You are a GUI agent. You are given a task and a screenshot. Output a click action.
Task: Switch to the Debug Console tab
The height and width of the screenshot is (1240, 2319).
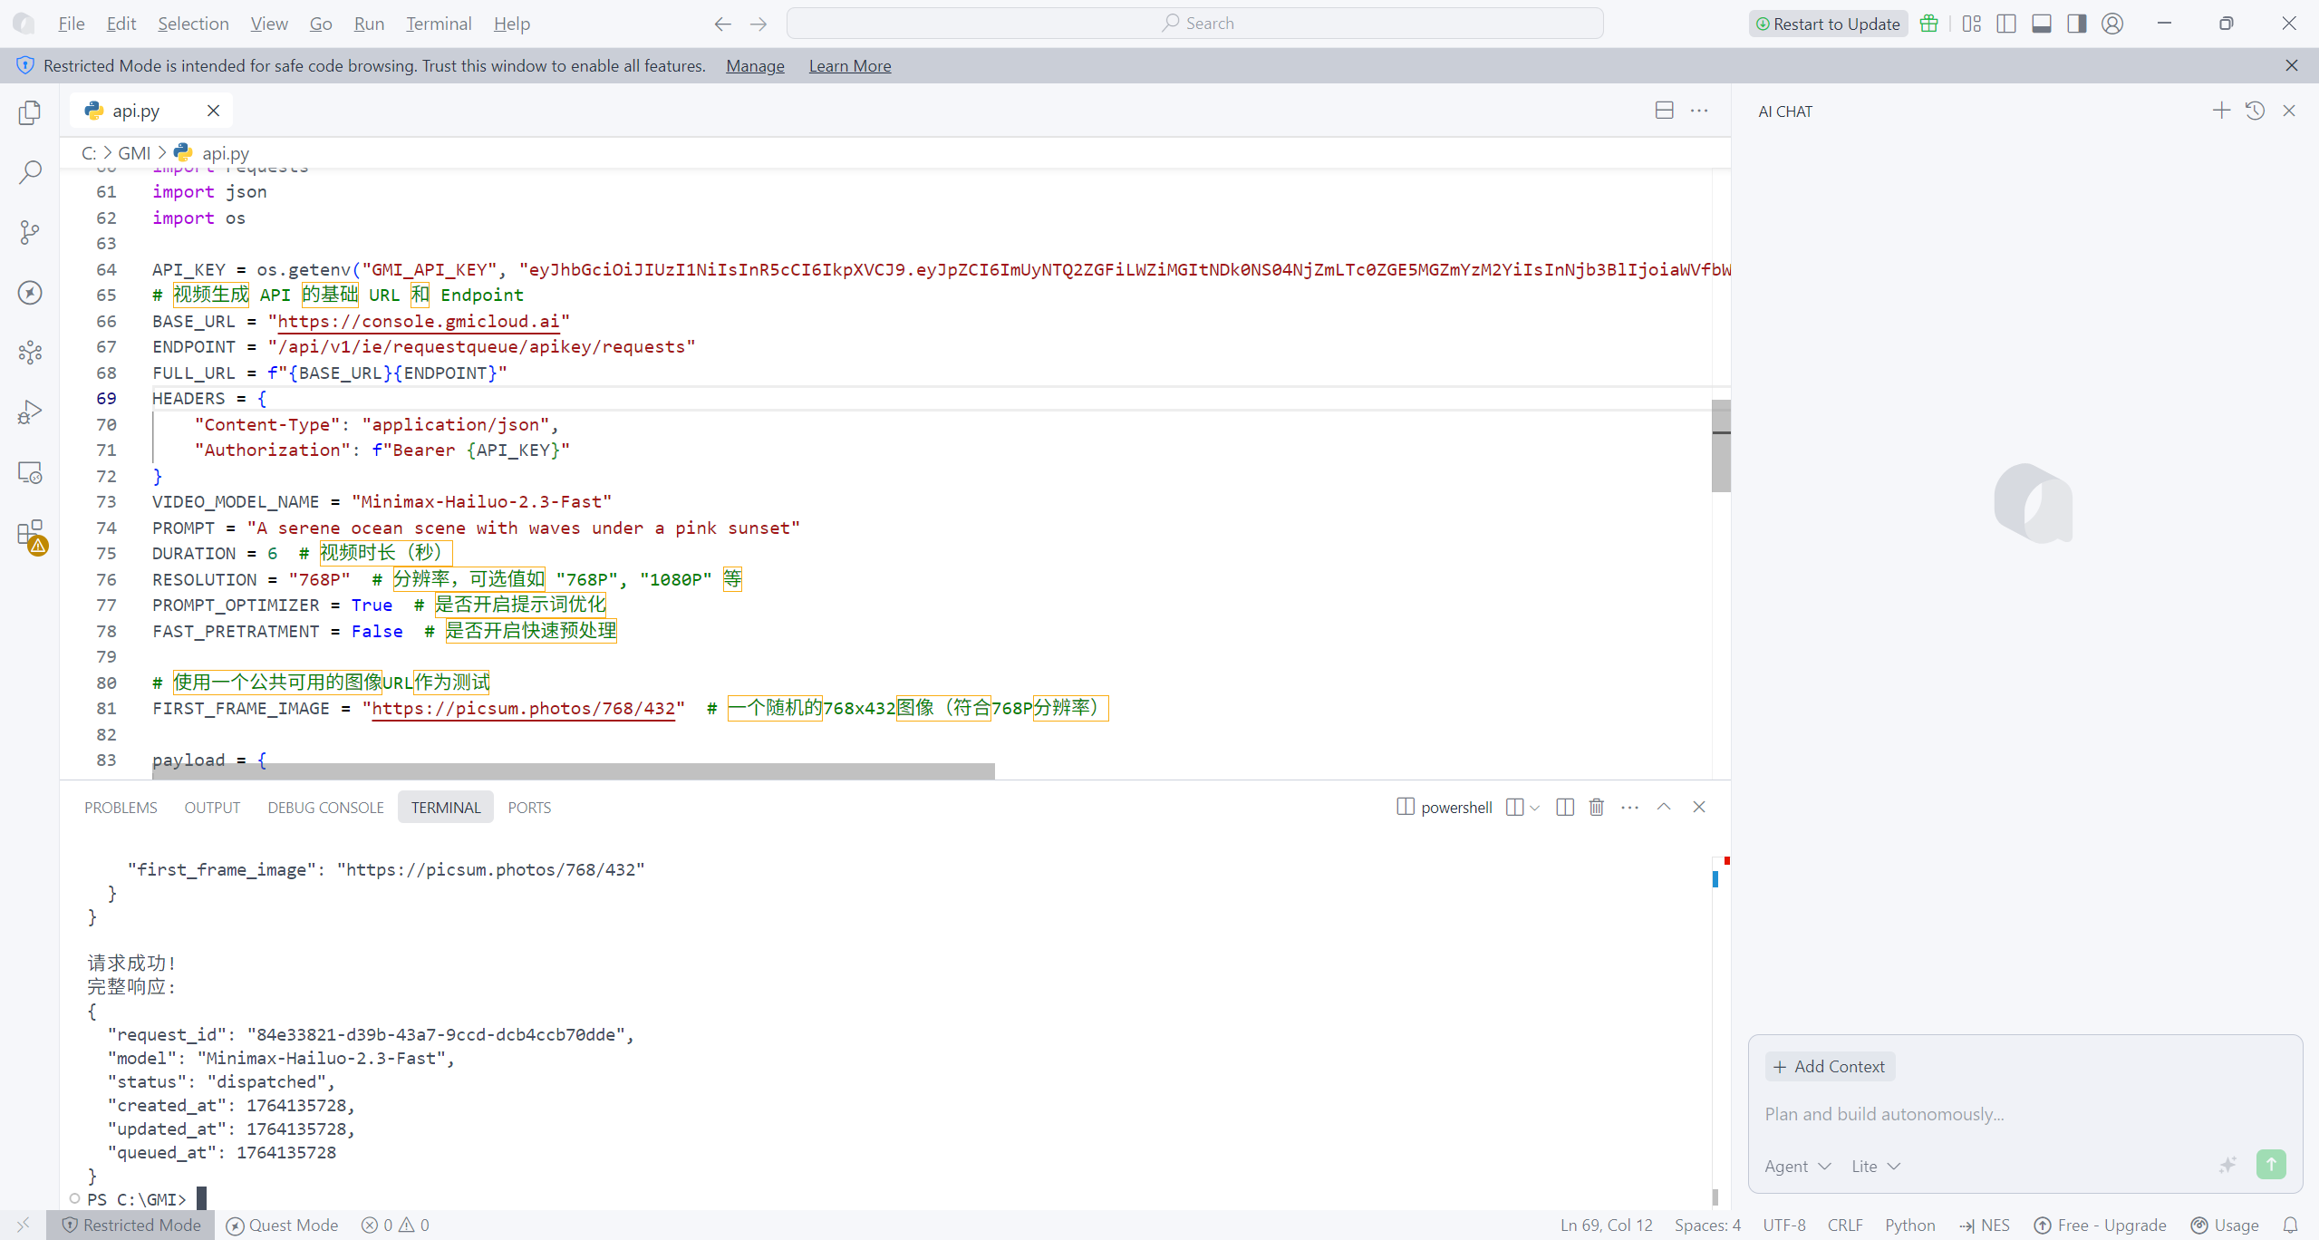tap(325, 808)
